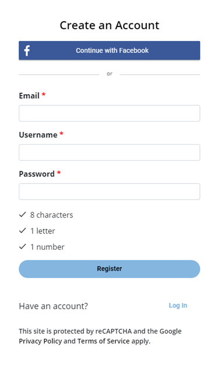Click the Facebook logo icon

(x=27, y=50)
